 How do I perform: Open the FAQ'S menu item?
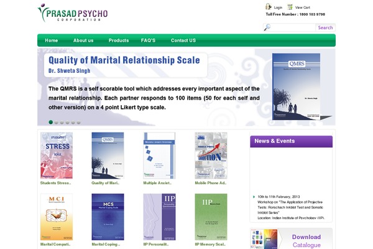[148, 40]
